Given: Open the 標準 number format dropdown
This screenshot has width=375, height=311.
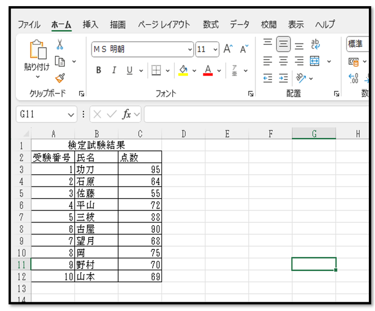Looking at the screenshot, I should tap(358, 44).
